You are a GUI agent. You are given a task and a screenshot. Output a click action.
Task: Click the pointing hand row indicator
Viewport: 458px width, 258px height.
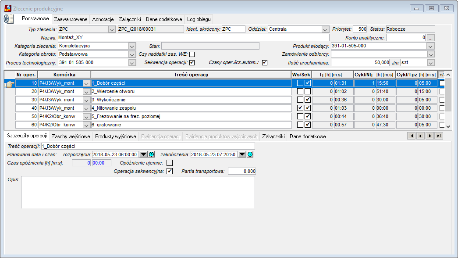click(x=10, y=84)
